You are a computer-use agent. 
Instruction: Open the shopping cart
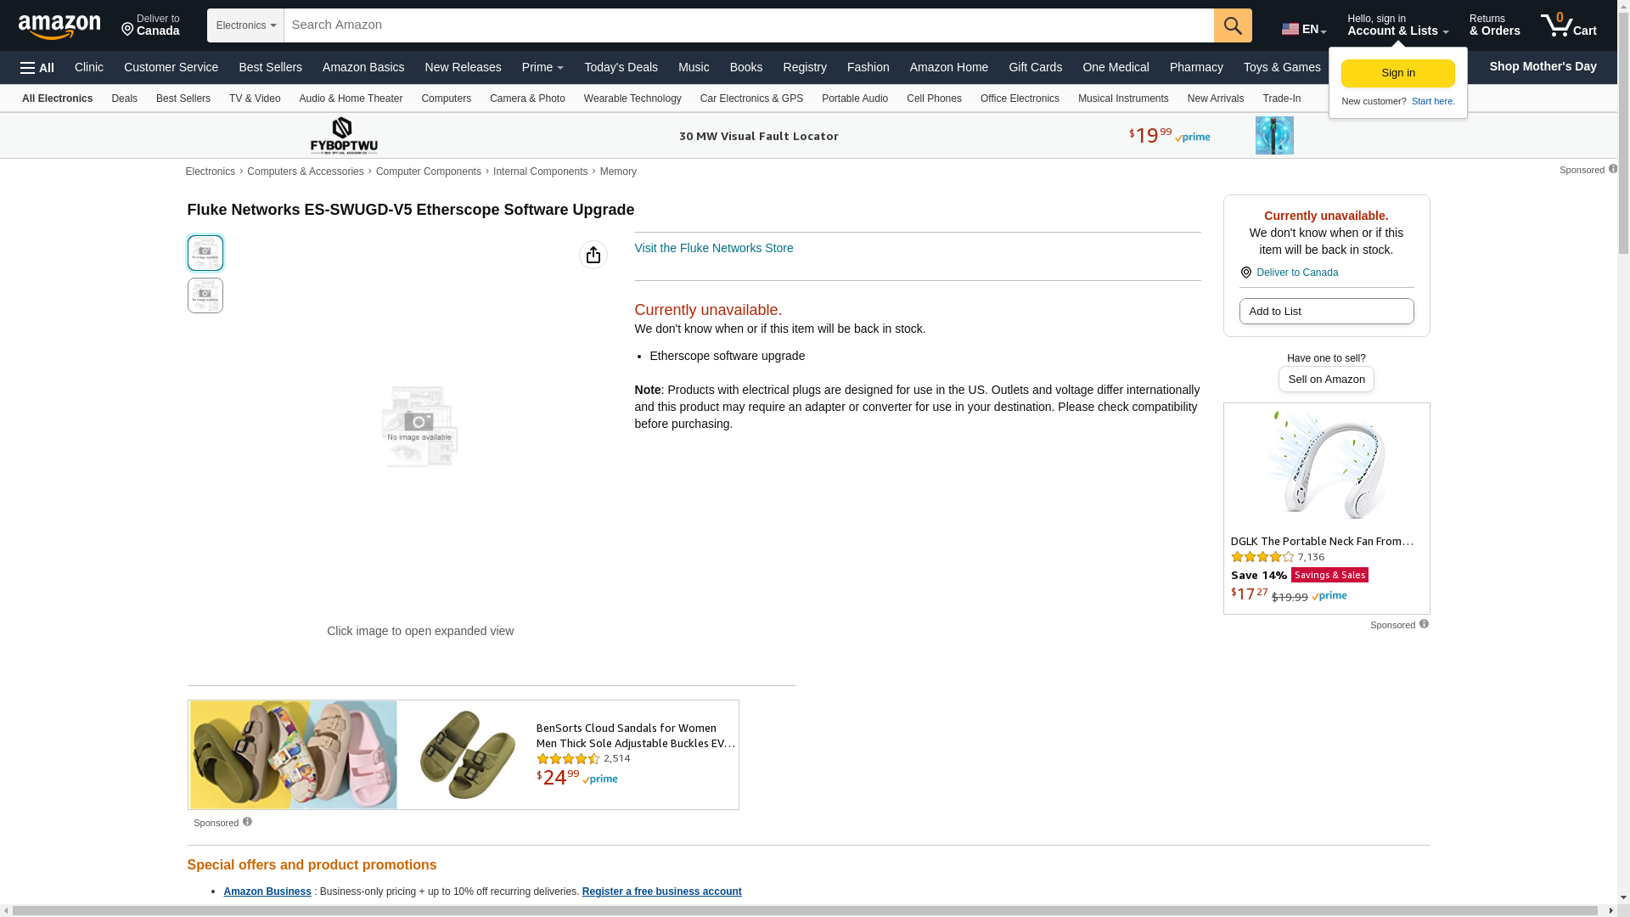pos(1569,25)
